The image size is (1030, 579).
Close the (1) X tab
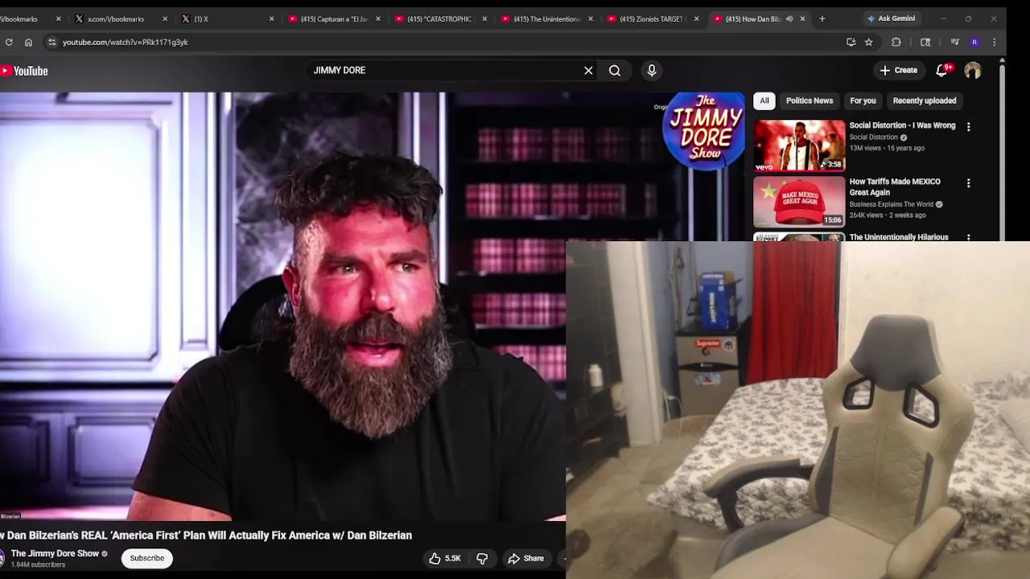pos(271,18)
